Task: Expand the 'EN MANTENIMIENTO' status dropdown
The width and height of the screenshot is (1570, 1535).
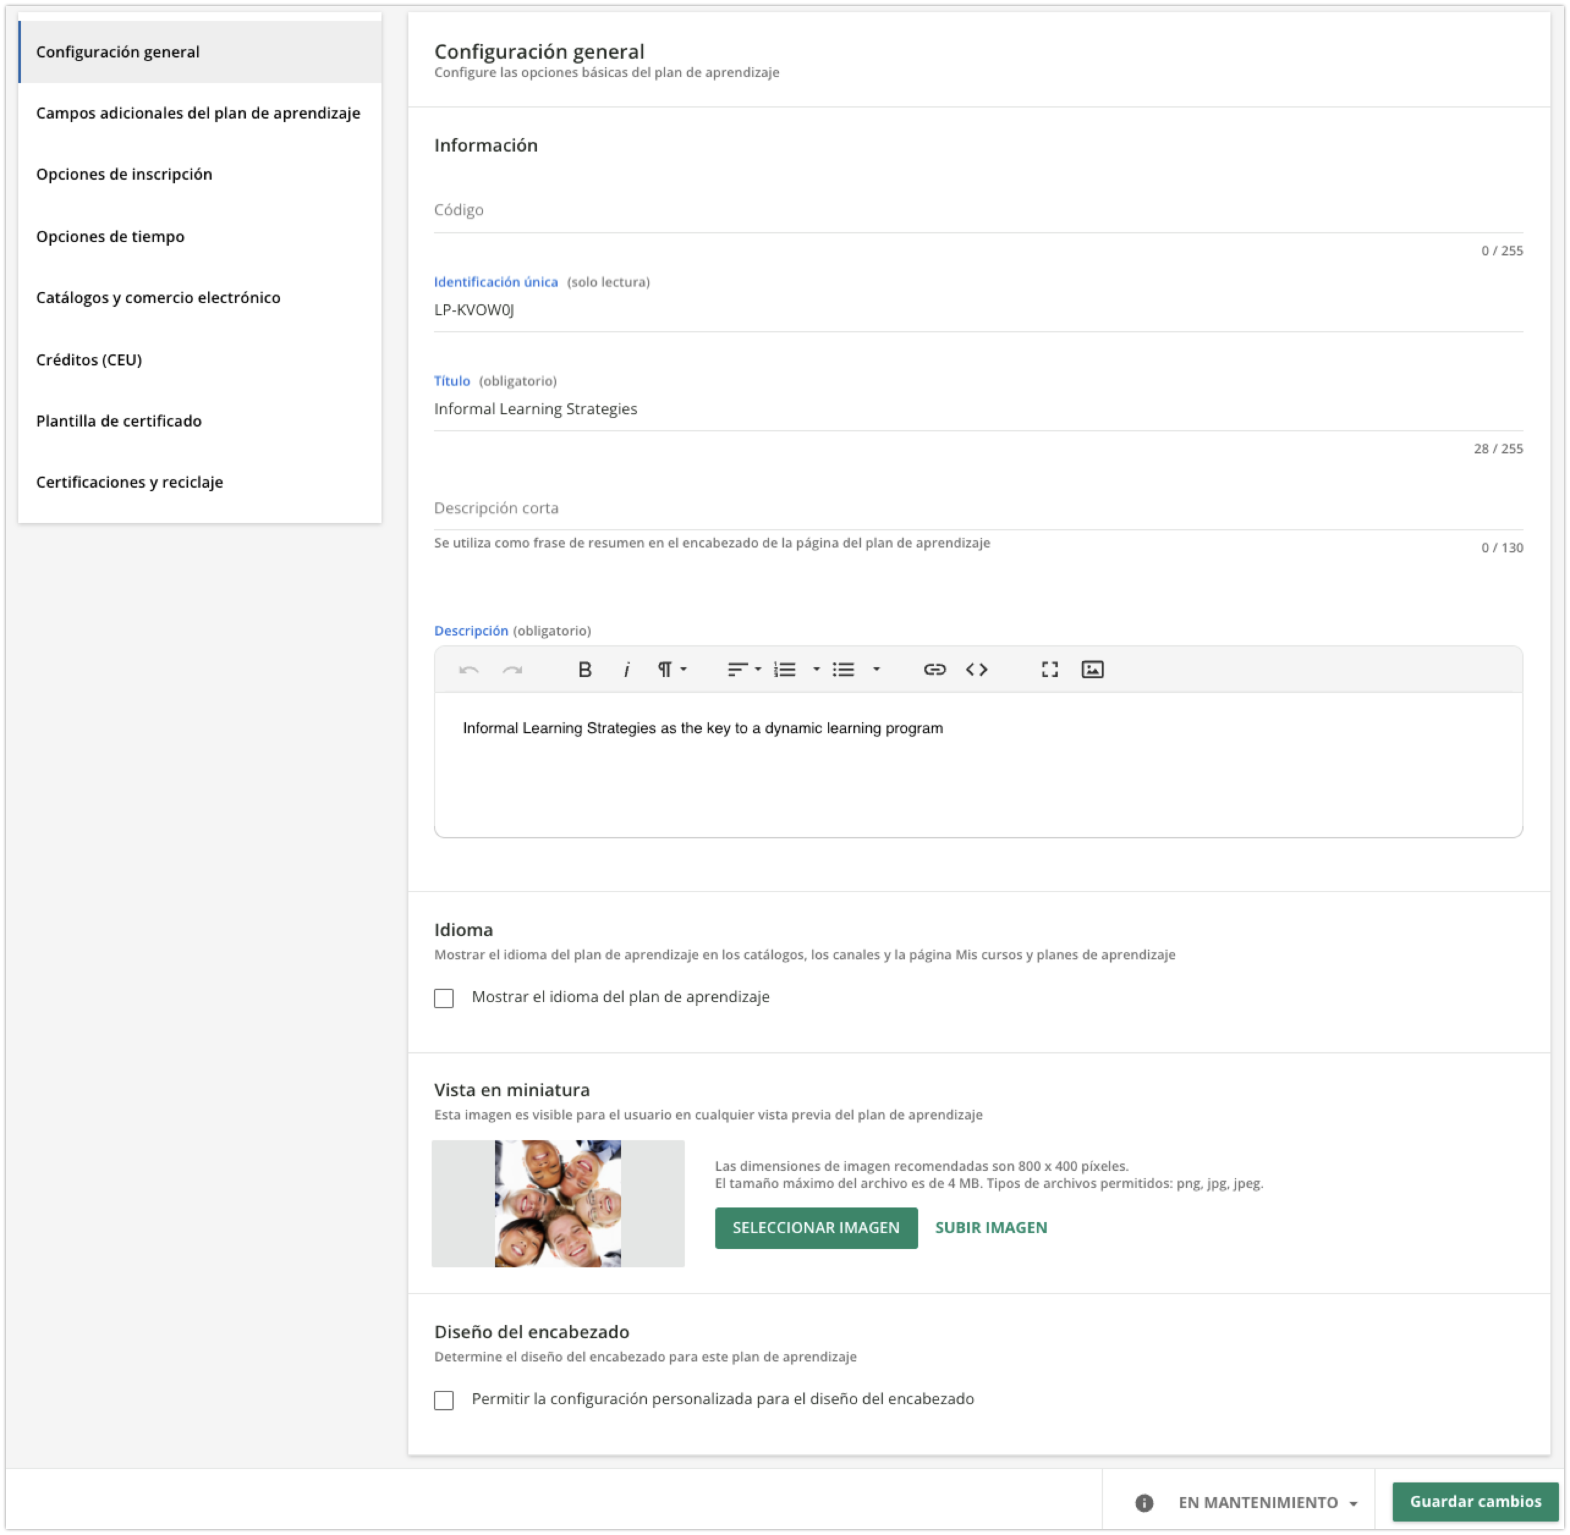Action: click(x=1267, y=1501)
